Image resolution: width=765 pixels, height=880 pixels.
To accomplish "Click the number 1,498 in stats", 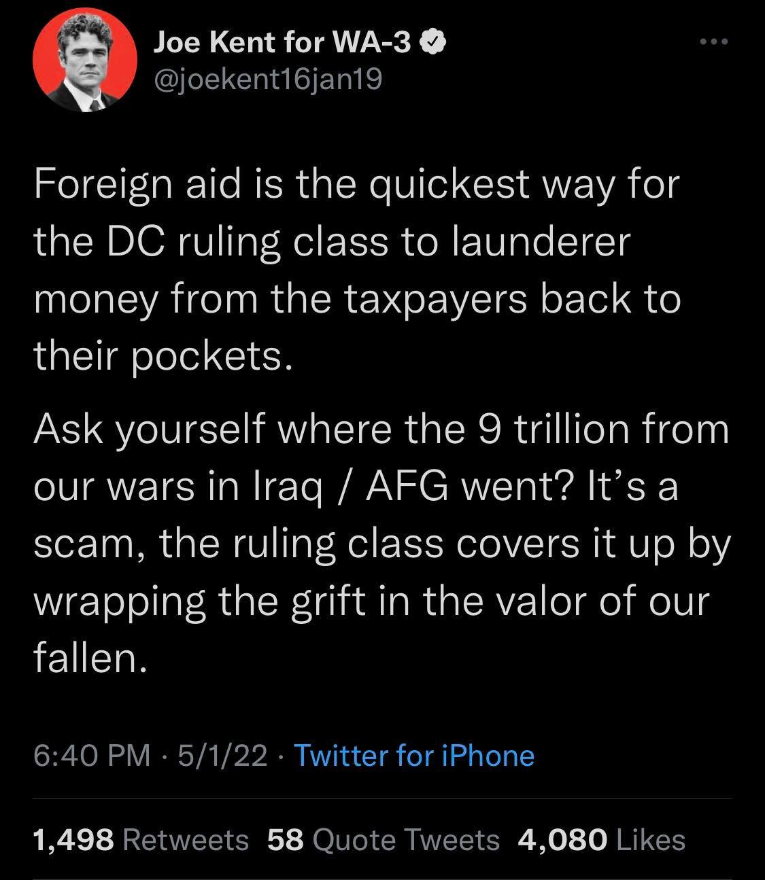I will (x=73, y=840).
